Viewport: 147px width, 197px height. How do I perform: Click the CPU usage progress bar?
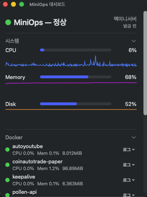75,50
